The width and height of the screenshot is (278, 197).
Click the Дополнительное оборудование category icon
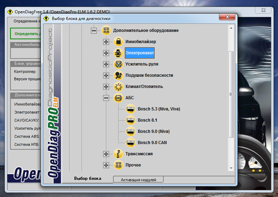(x=106, y=30)
